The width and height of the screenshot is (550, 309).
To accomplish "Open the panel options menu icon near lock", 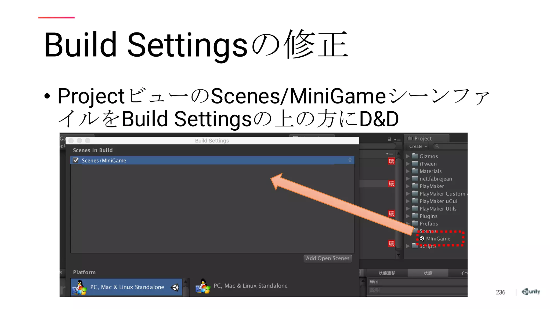I will click(397, 140).
